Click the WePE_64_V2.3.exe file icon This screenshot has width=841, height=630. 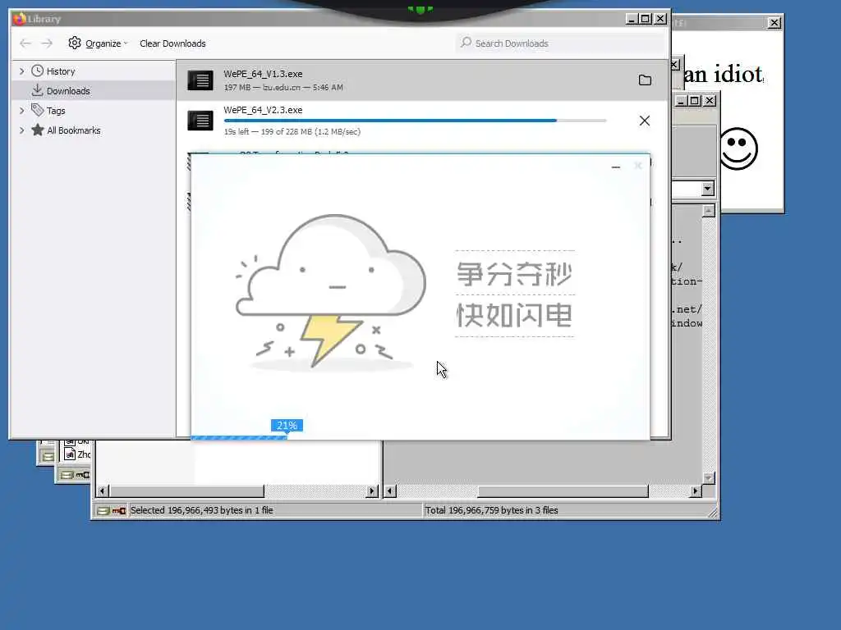tap(200, 121)
